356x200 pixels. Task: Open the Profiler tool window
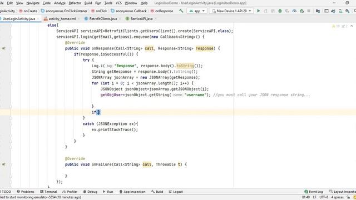pyautogui.click(x=70, y=192)
